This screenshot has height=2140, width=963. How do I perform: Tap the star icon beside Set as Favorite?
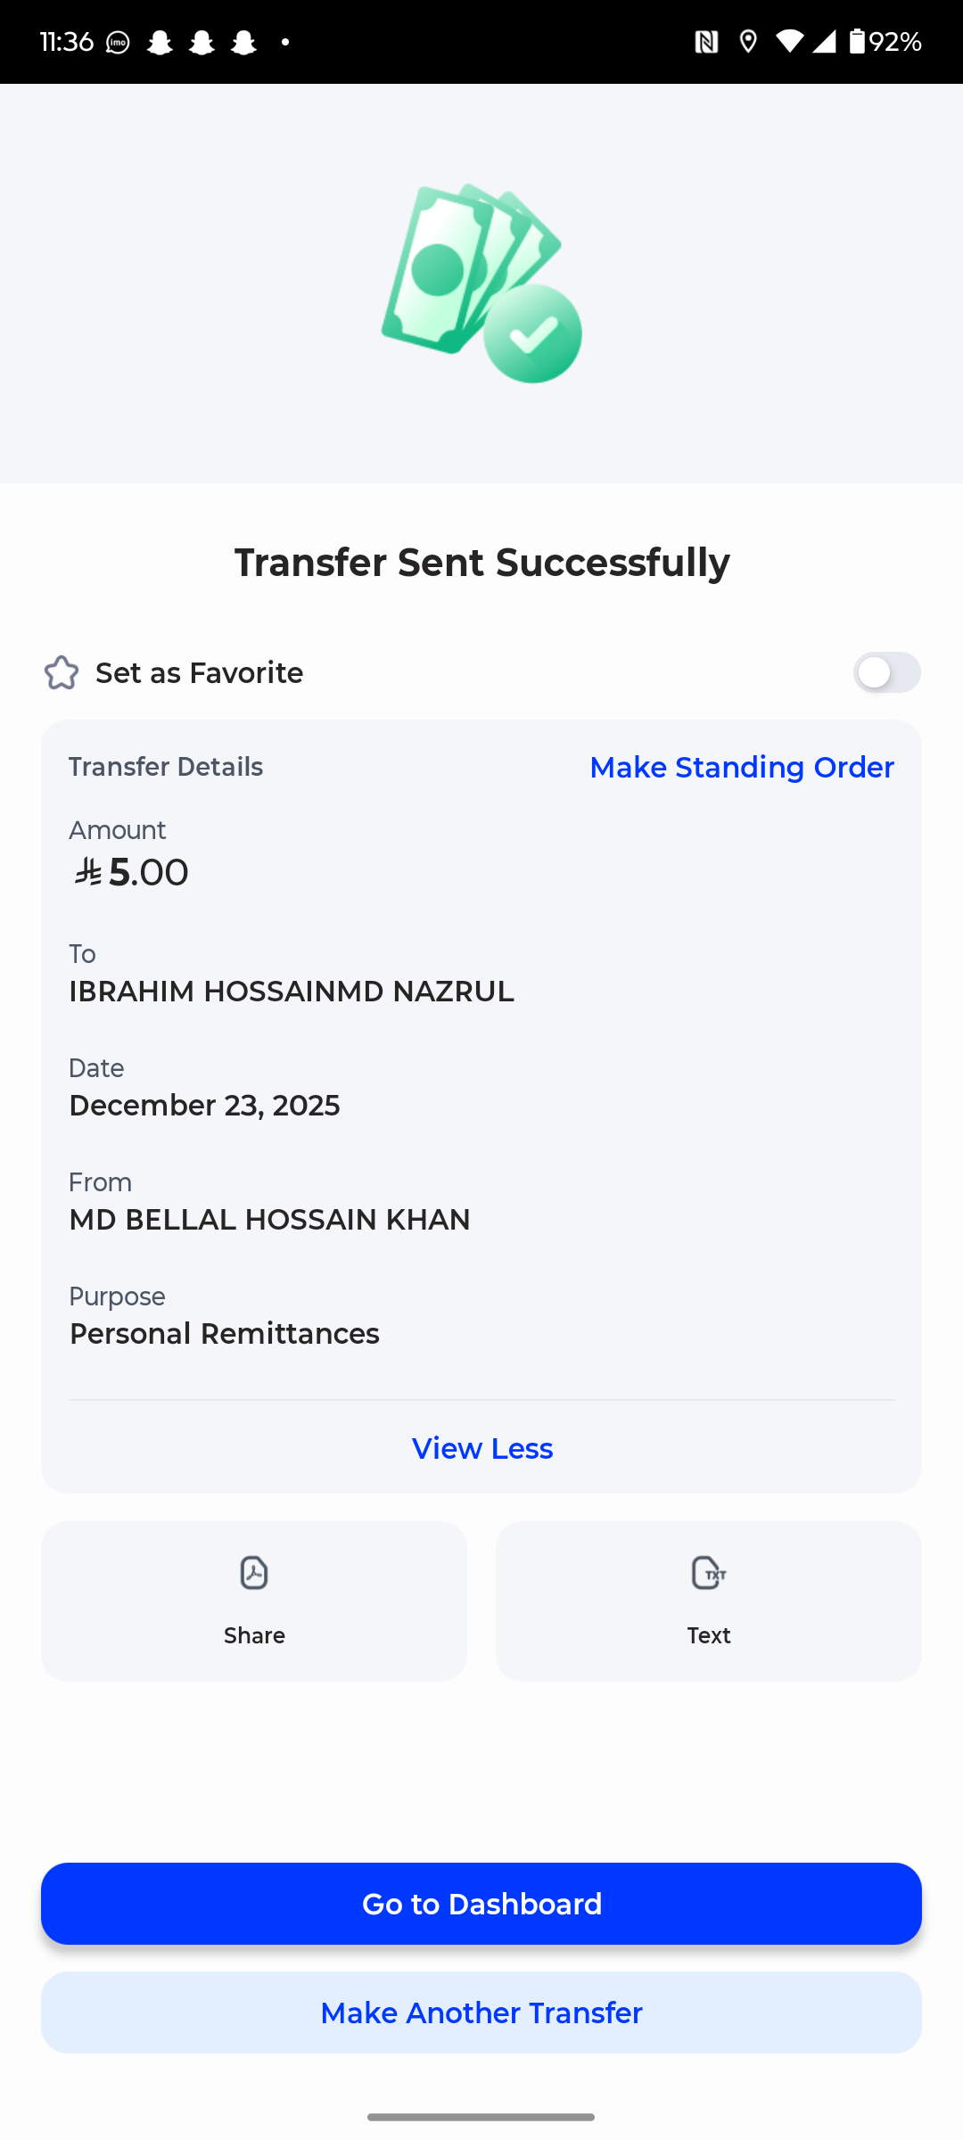(x=62, y=672)
